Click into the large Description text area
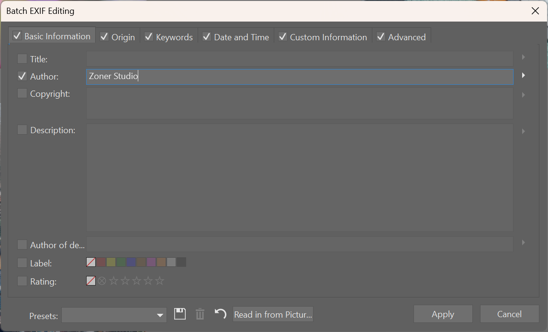Image resolution: width=548 pixels, height=332 pixels. (x=300, y=177)
